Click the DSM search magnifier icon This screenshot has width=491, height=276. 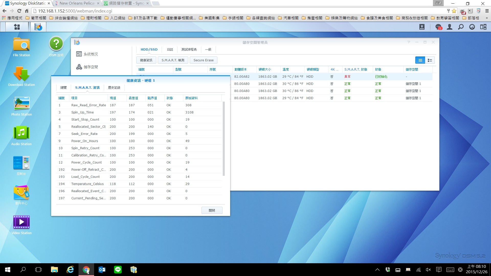tap(461, 27)
